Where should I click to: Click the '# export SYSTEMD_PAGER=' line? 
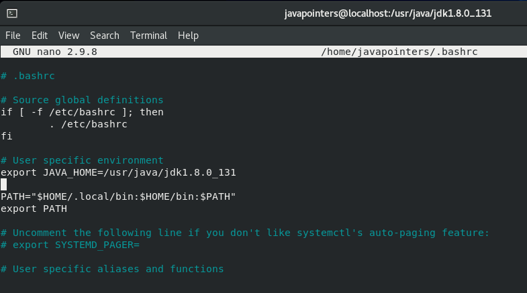[79, 245]
